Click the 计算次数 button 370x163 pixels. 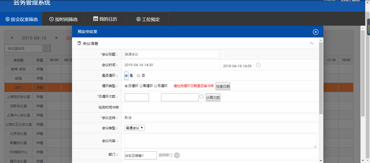pos(213,97)
